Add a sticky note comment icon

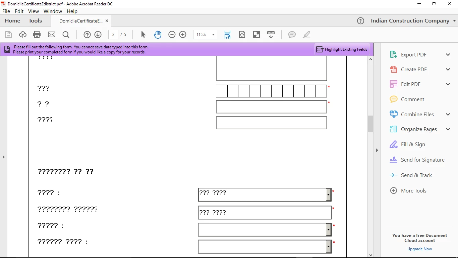coord(292,35)
